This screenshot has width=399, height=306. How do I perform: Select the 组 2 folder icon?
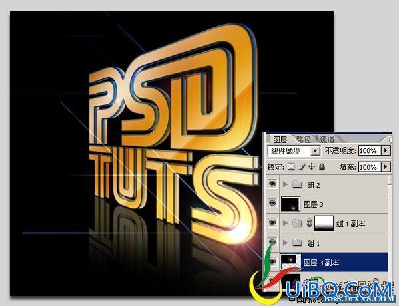click(x=296, y=184)
